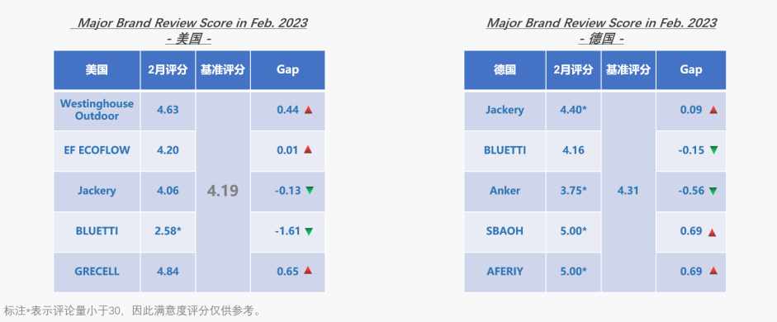Image resolution: width=777 pixels, height=322 pixels.
Task: Click red up arrow in SBAOH row
Action: pos(712,232)
